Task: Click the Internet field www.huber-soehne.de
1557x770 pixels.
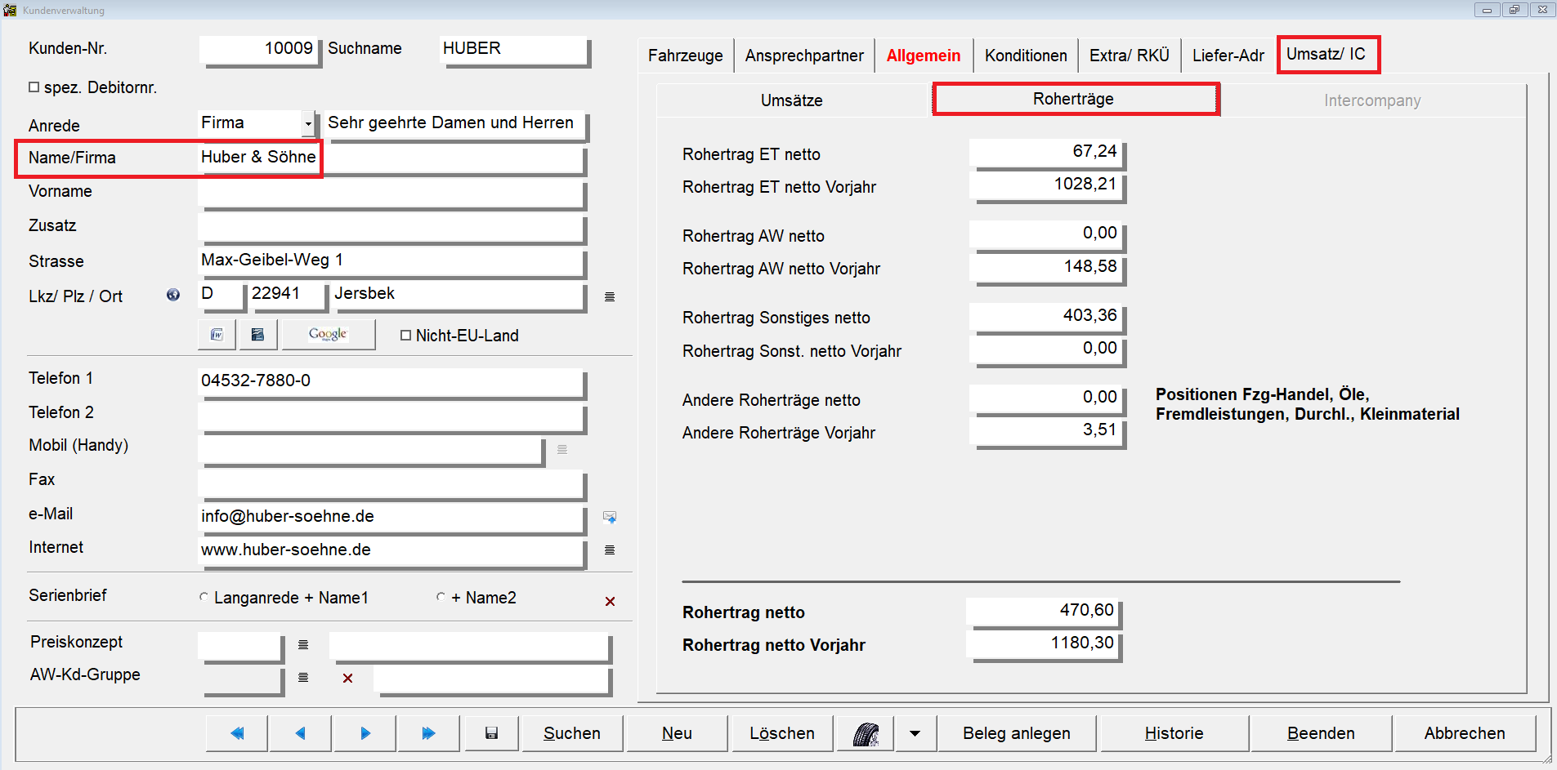Action: [x=391, y=550]
